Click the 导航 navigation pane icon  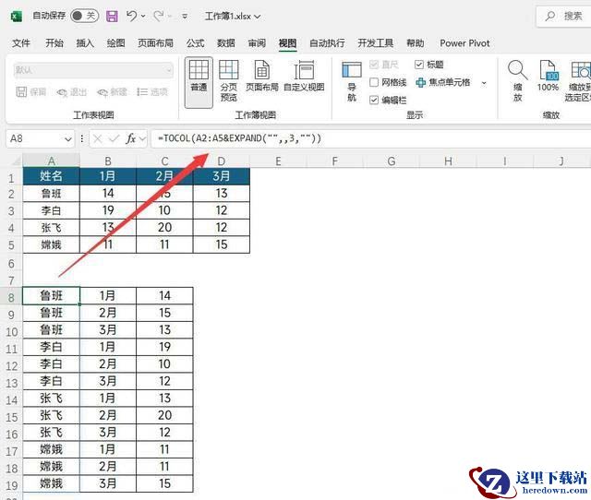(352, 82)
